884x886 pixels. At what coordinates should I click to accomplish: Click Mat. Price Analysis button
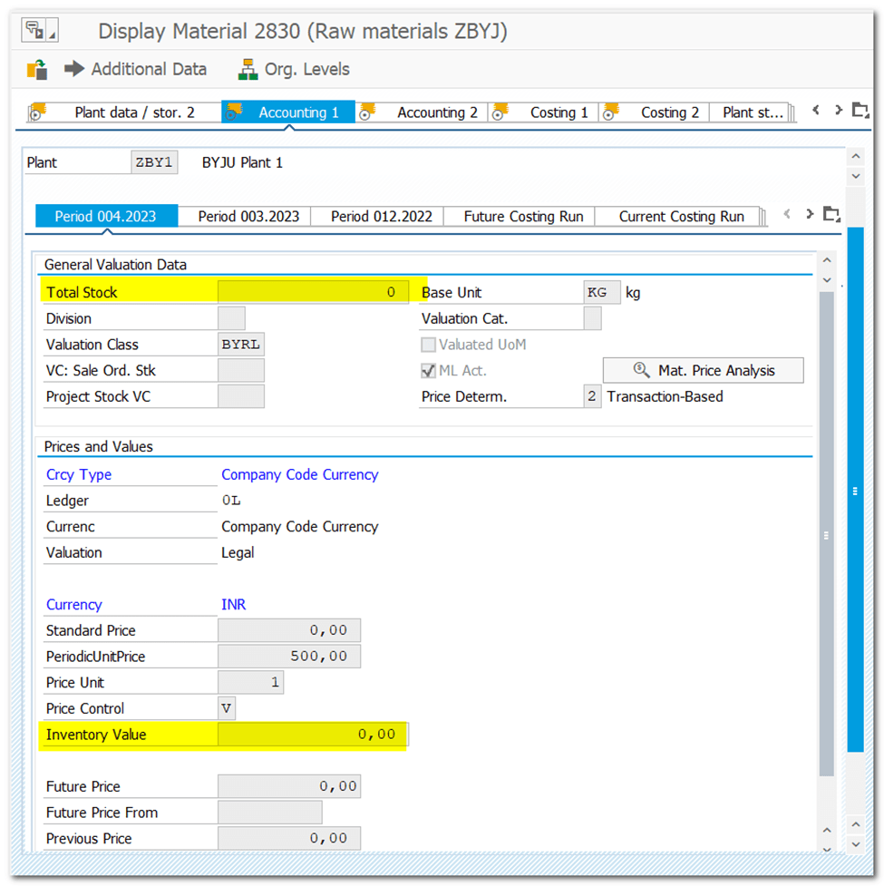click(704, 370)
